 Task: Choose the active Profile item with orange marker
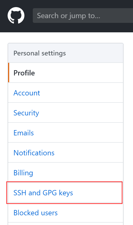coord(66,73)
